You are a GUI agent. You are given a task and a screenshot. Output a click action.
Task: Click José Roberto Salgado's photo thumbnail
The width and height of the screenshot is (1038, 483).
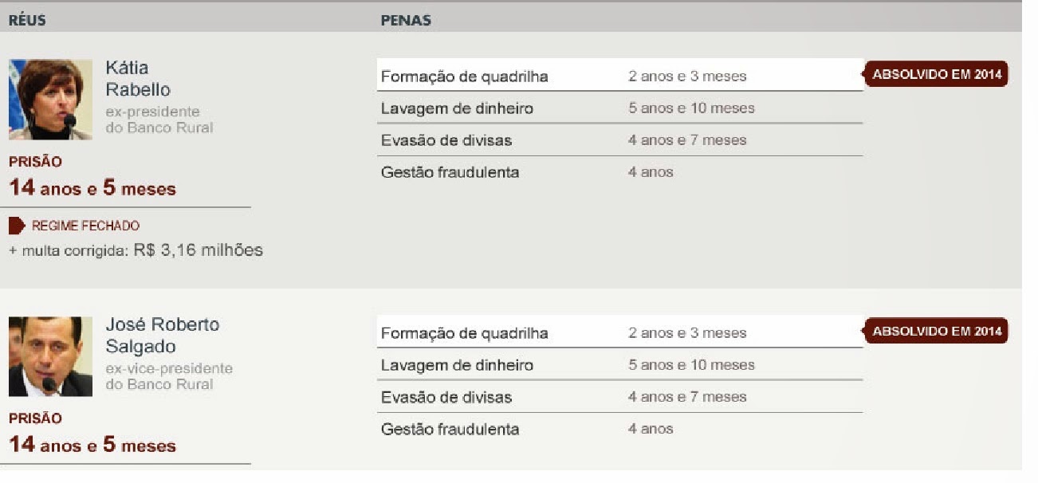pyautogui.click(x=50, y=356)
